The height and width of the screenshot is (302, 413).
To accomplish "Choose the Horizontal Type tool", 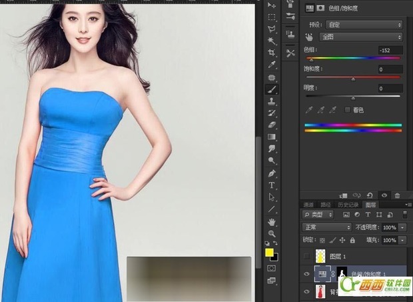I will point(272,185).
